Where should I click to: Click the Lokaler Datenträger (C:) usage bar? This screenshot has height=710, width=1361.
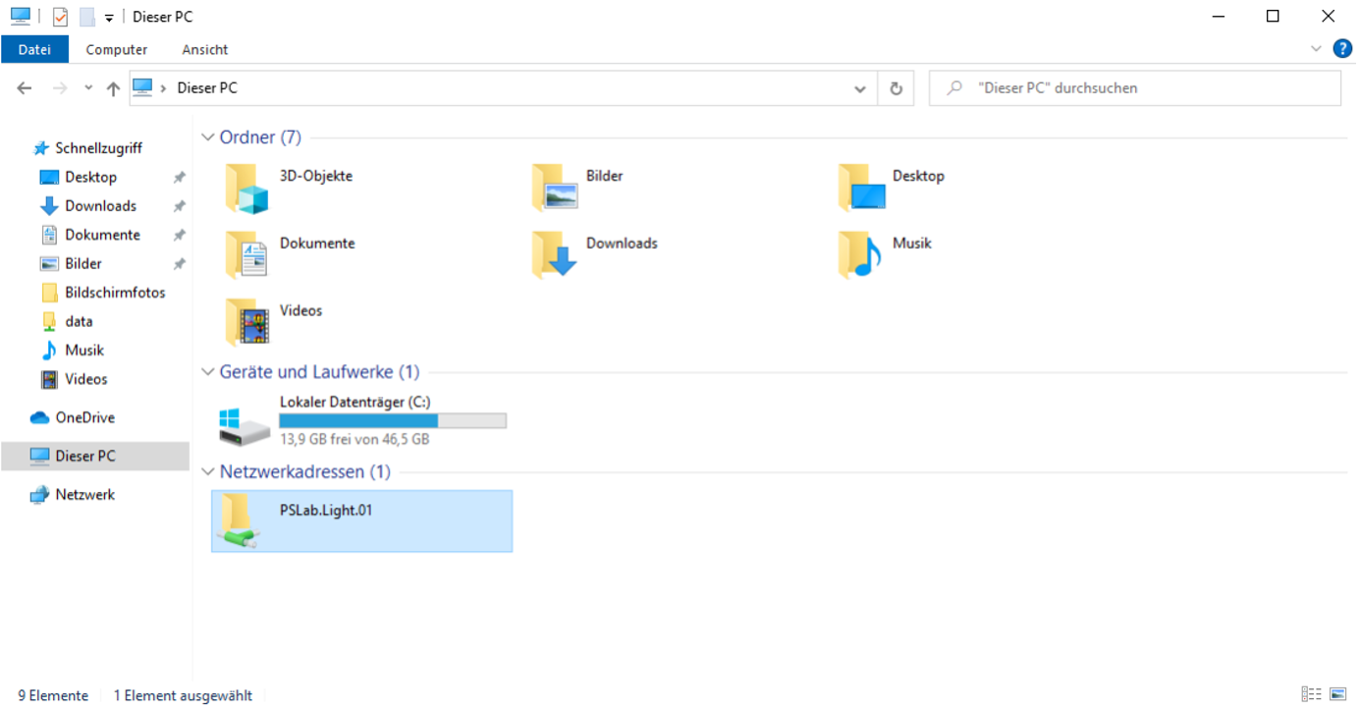pyautogui.click(x=393, y=420)
